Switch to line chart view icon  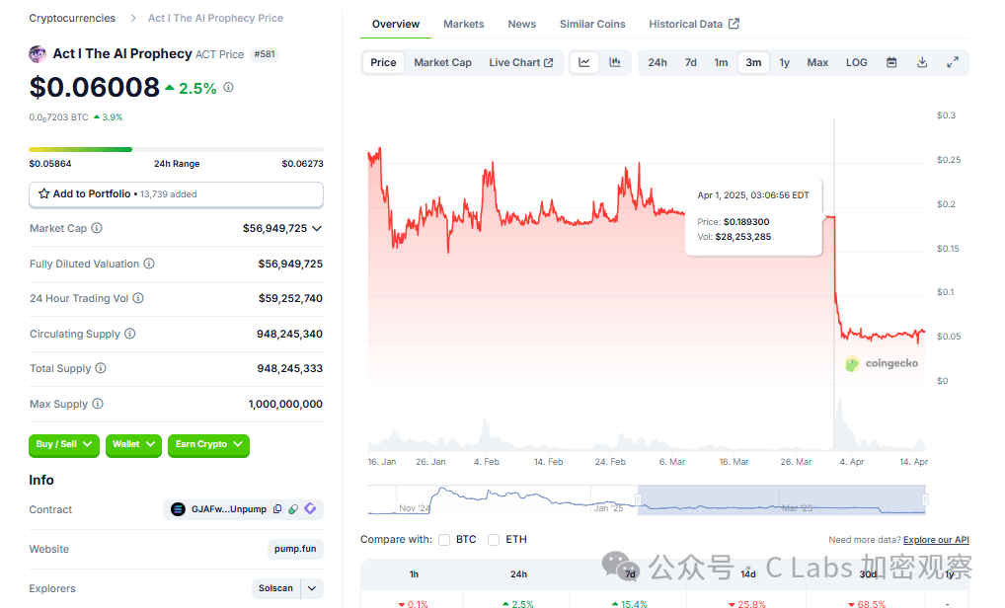[x=583, y=62]
